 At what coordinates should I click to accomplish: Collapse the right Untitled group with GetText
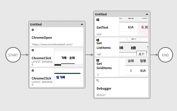pyautogui.click(x=147, y=14)
